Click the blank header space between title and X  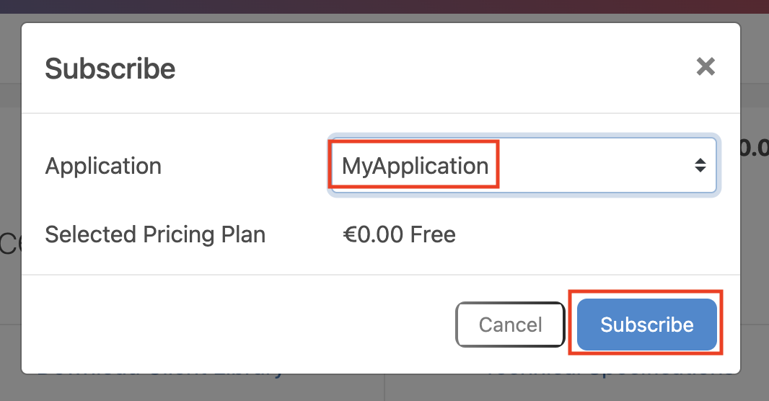[x=433, y=69]
